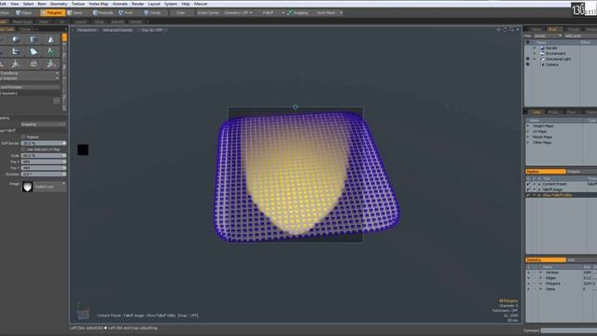Screen dimensions: 597x336
Task: Click the Rotation value field
Action: pyautogui.click(x=43, y=175)
